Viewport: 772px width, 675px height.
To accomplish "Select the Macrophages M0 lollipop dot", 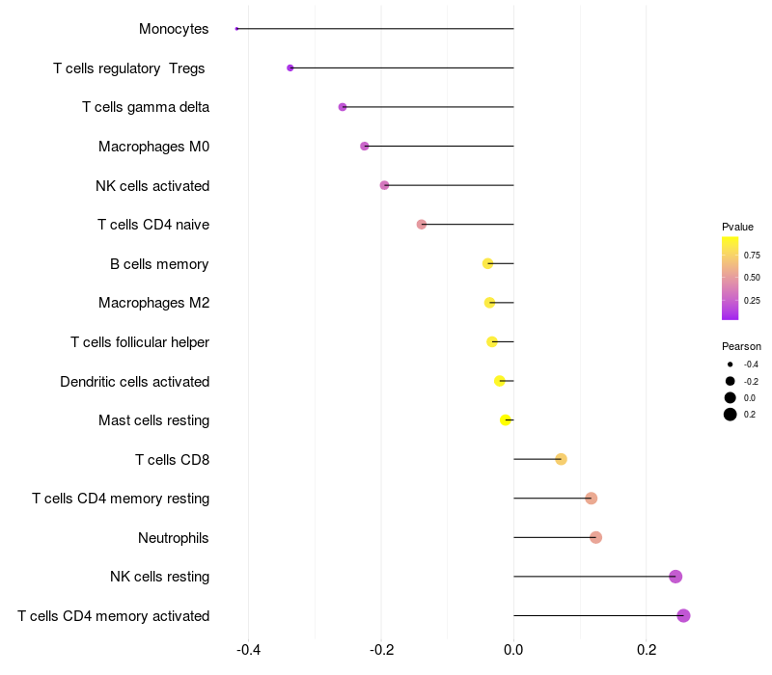I will tap(365, 147).
